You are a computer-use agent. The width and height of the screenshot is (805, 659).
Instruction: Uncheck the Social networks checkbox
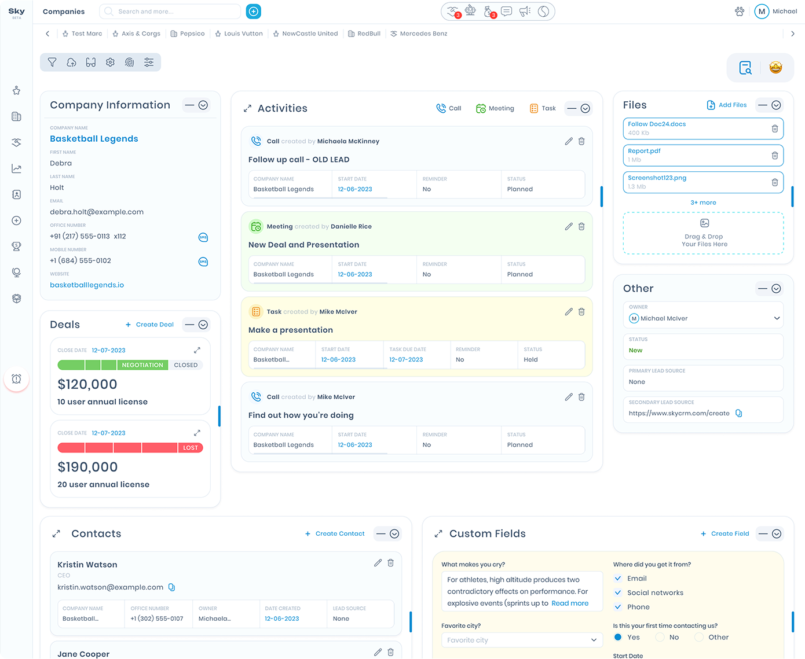(618, 592)
